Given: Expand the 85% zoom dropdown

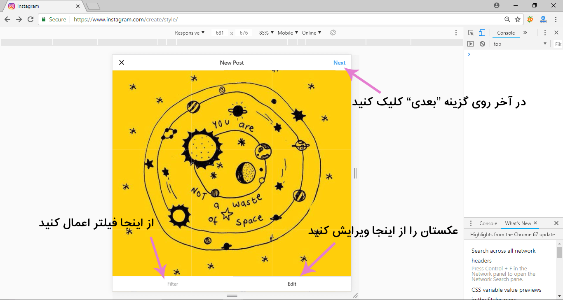Looking at the screenshot, I should (x=266, y=33).
